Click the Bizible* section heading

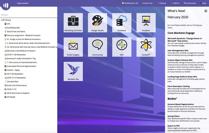(x=172, y=99)
